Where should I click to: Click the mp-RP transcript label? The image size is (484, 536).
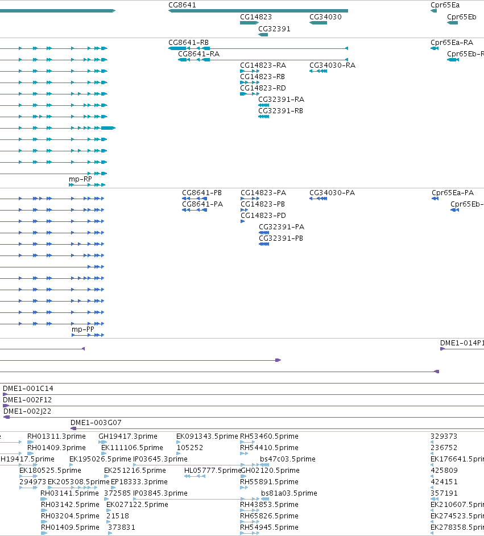click(80, 179)
